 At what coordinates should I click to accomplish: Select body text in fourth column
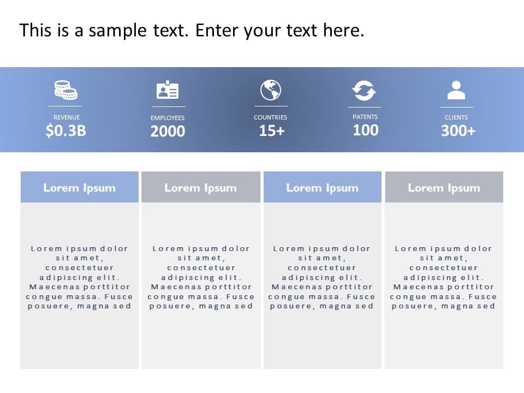pos(444,277)
